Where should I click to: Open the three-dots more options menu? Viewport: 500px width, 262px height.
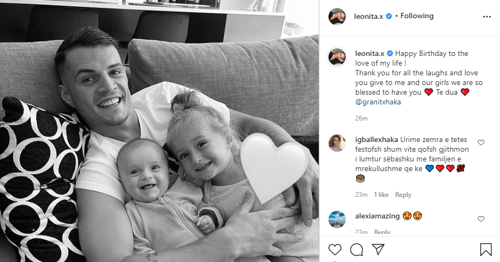point(487,17)
